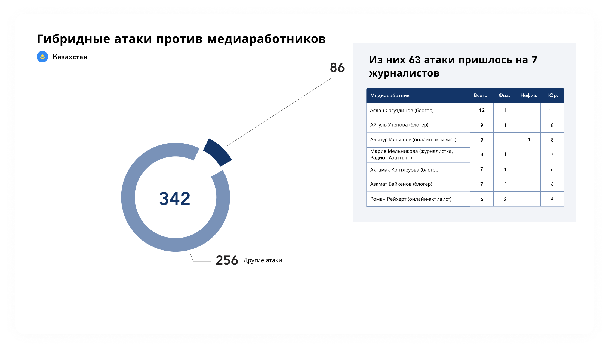Screen dimensions: 609x350
Task: Select the title 'Гибридные атаки против медиаработников'
Action: pos(181,39)
